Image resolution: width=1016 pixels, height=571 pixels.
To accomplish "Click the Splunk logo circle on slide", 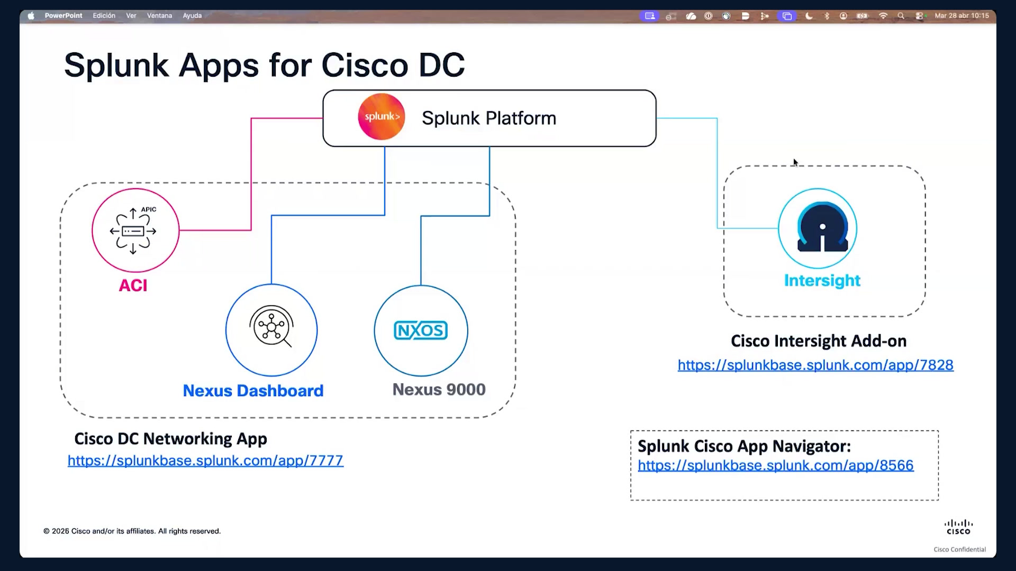I will coord(382,117).
